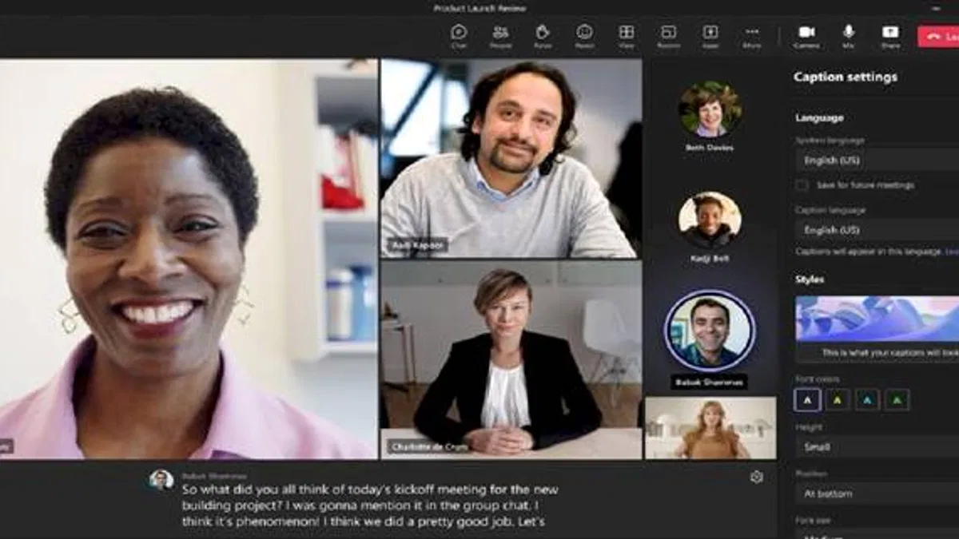Click the Language section heading
959x539 pixels.
[819, 117]
